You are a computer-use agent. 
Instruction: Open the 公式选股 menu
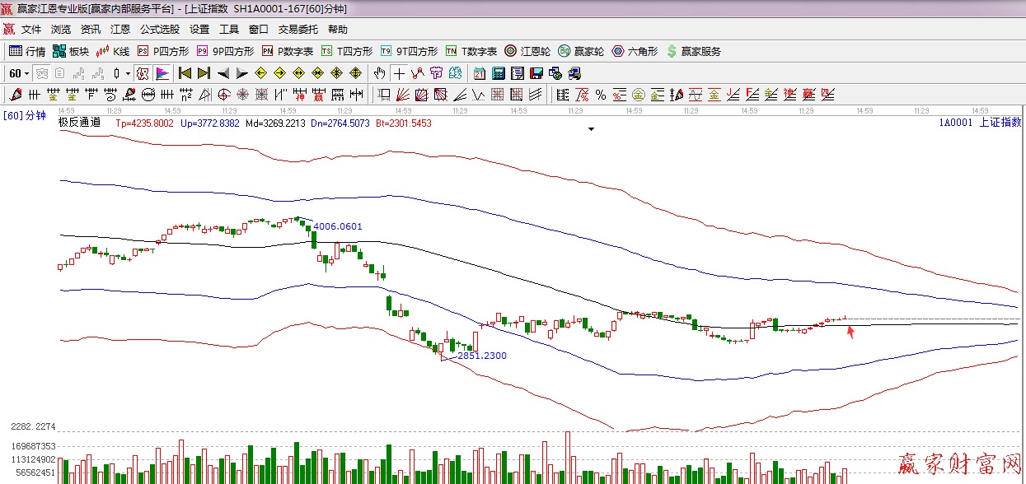point(160,30)
